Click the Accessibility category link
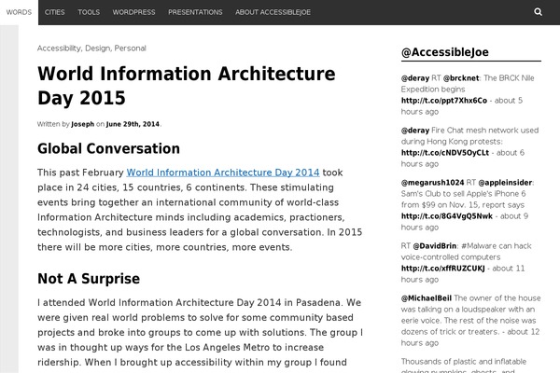Viewport: 560px width, 373px height. pyautogui.click(x=59, y=48)
